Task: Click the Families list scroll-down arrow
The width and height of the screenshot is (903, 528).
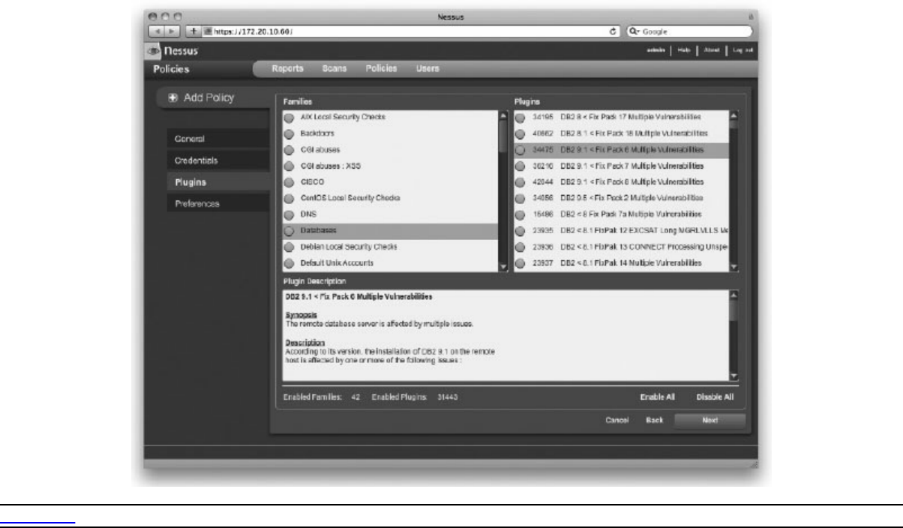Action: pyautogui.click(x=503, y=267)
